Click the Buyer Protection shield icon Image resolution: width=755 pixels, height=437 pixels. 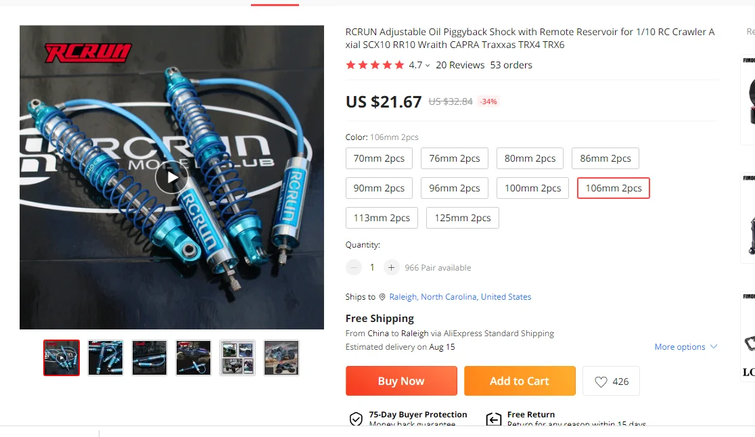356,419
